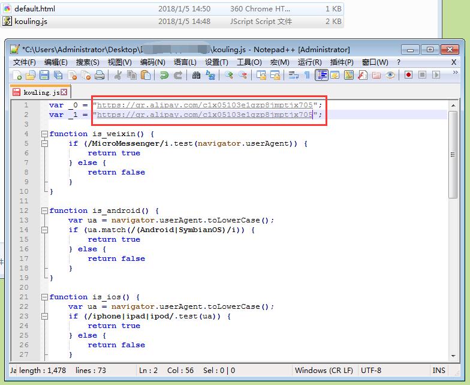Click the editor vertical scrollbar thumb
The image size is (470, 385).
tap(453, 155)
